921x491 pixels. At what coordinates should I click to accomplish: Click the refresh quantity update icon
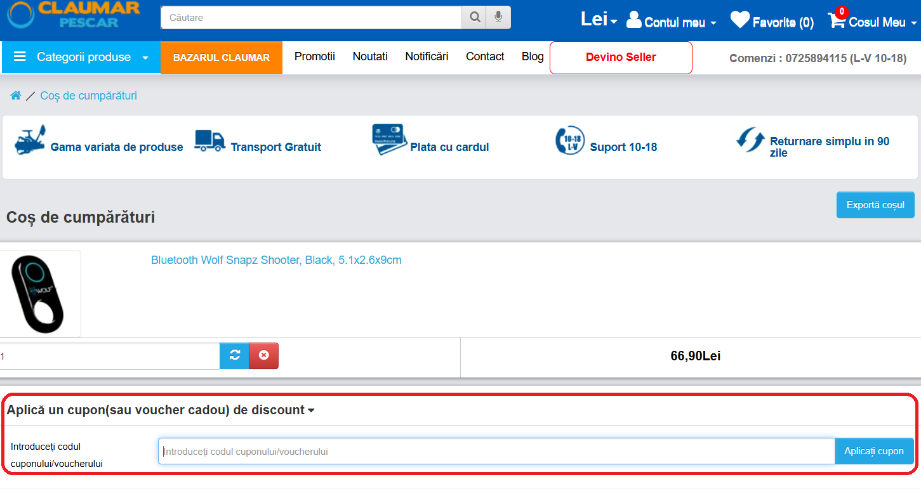(234, 356)
